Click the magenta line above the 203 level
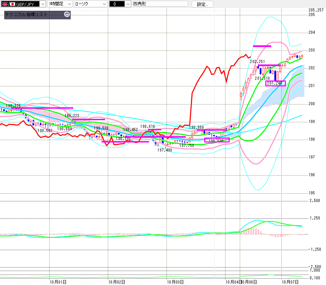326x286 pixels. click(x=262, y=46)
